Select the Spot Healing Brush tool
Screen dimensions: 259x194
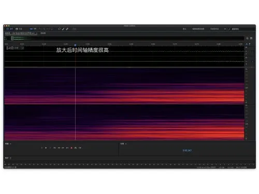[67, 29]
